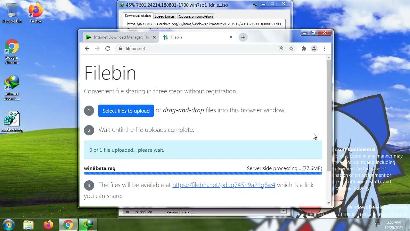
Task: Click the Firefox icon on the taskbar
Action: click(48, 225)
